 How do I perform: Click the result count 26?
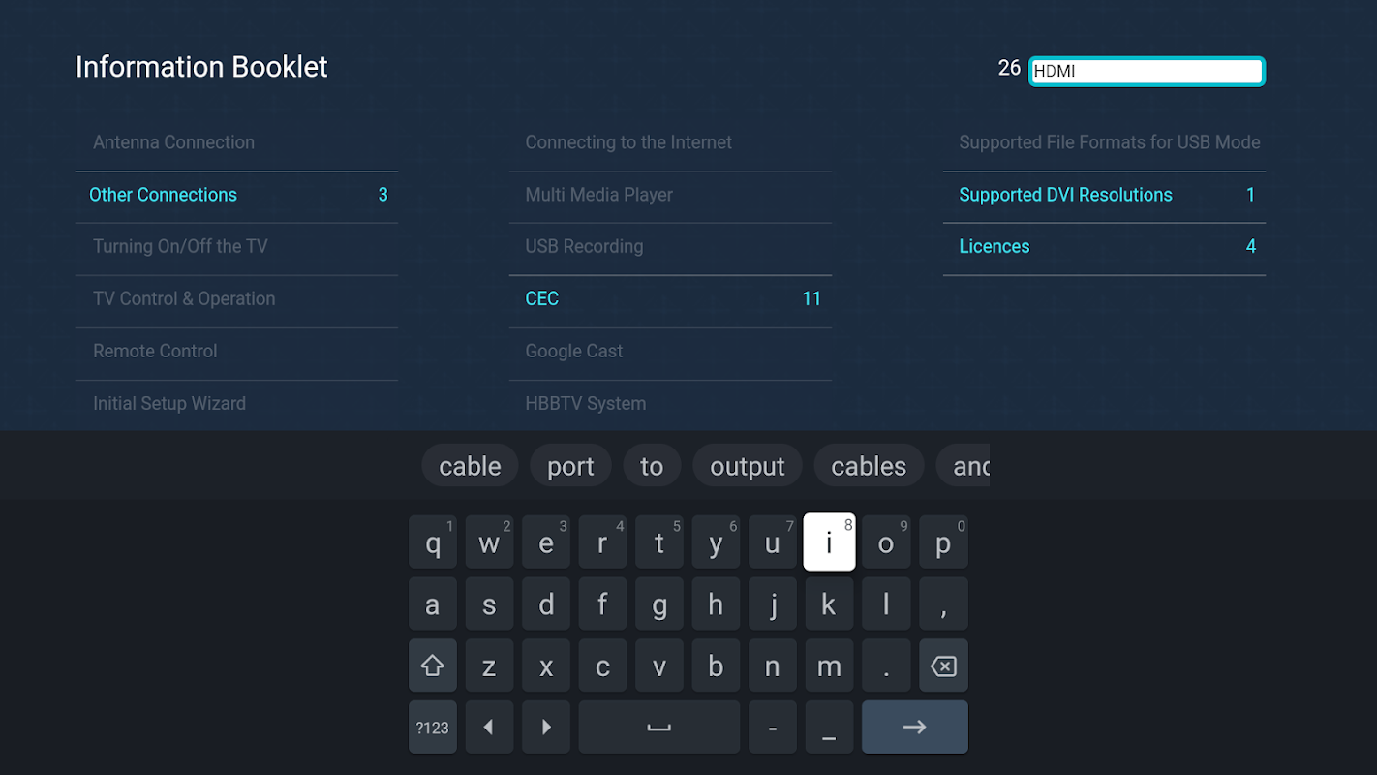[1009, 68]
